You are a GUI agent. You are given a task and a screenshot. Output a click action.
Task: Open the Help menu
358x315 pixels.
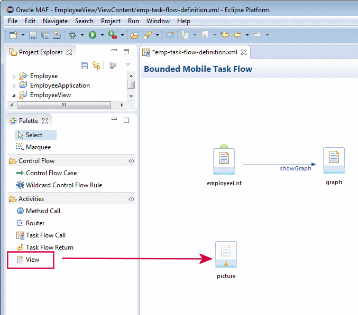183,21
